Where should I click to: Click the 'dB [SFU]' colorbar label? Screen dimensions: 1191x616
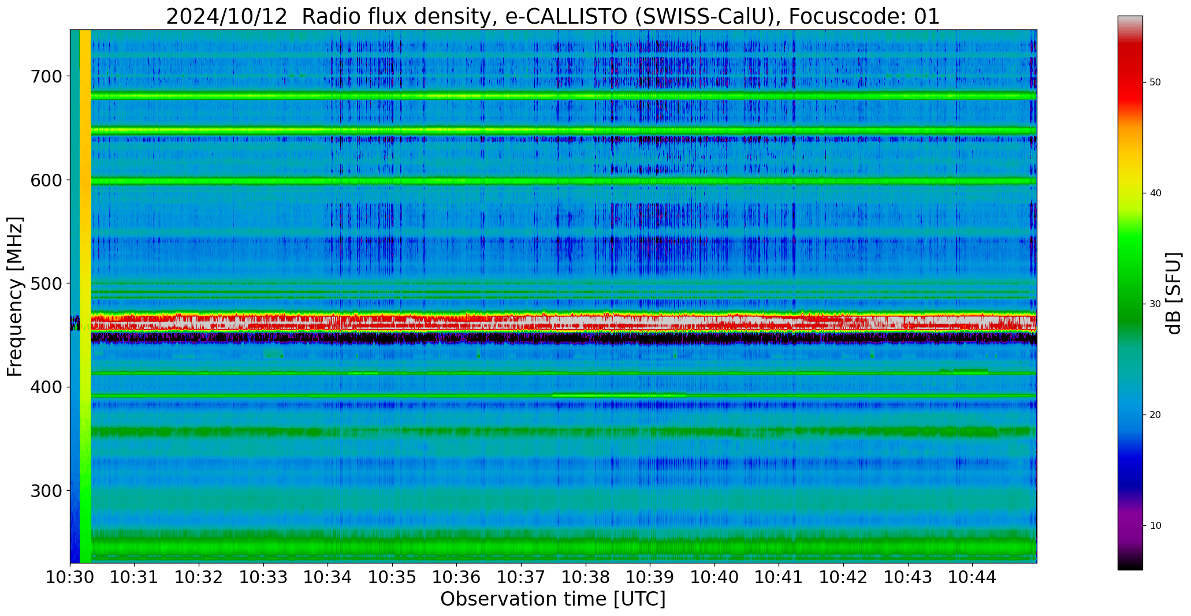[1173, 293]
